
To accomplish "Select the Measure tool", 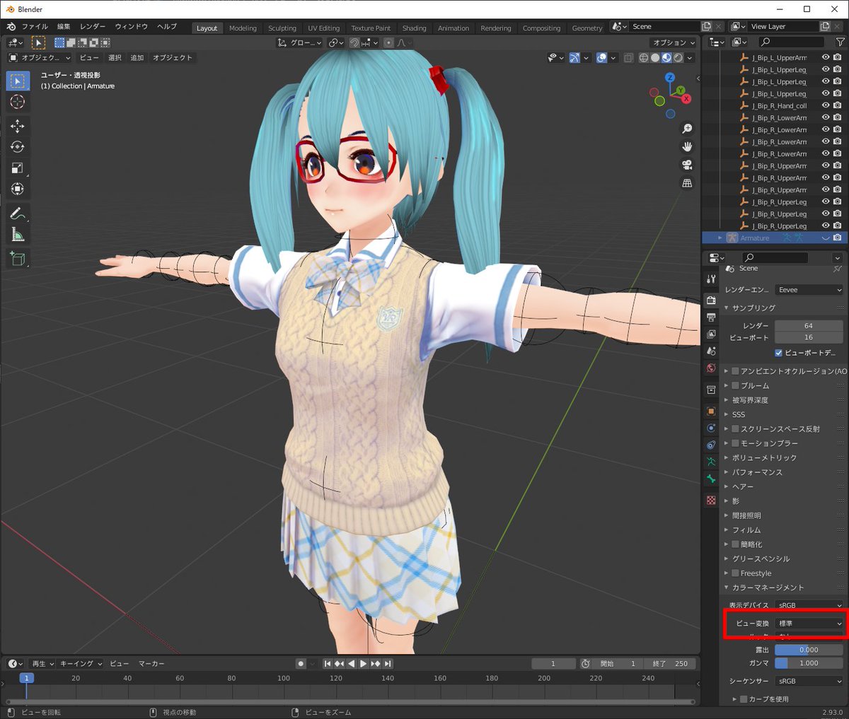I will click(18, 235).
